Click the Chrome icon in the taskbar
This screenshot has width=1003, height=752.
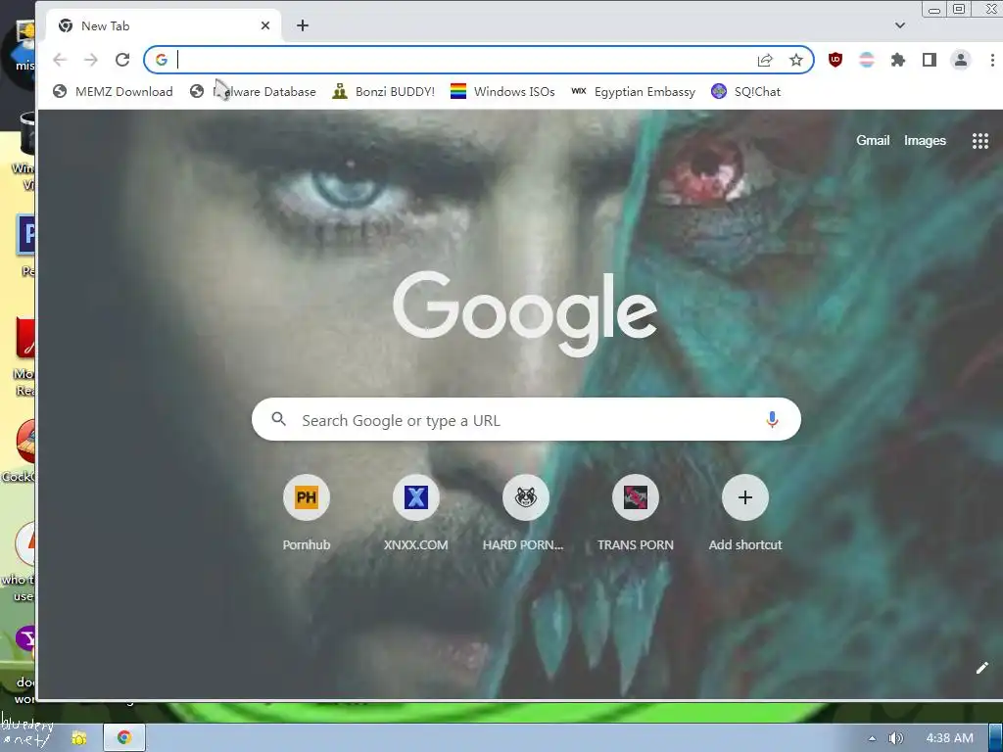[124, 737]
